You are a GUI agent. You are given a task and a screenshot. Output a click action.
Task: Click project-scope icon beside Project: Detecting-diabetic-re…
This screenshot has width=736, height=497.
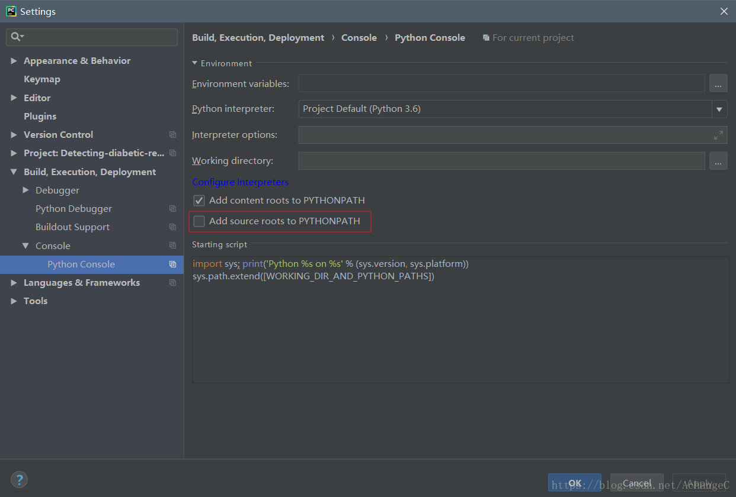pyautogui.click(x=172, y=153)
